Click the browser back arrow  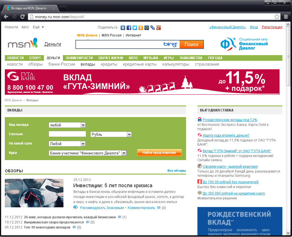point(6,17)
